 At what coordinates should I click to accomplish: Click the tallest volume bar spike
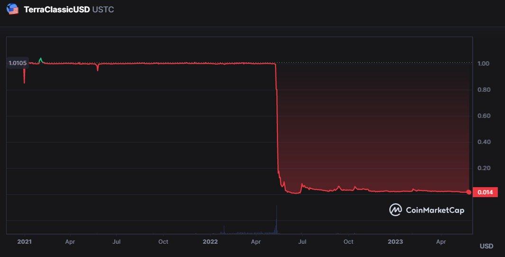coord(276,219)
